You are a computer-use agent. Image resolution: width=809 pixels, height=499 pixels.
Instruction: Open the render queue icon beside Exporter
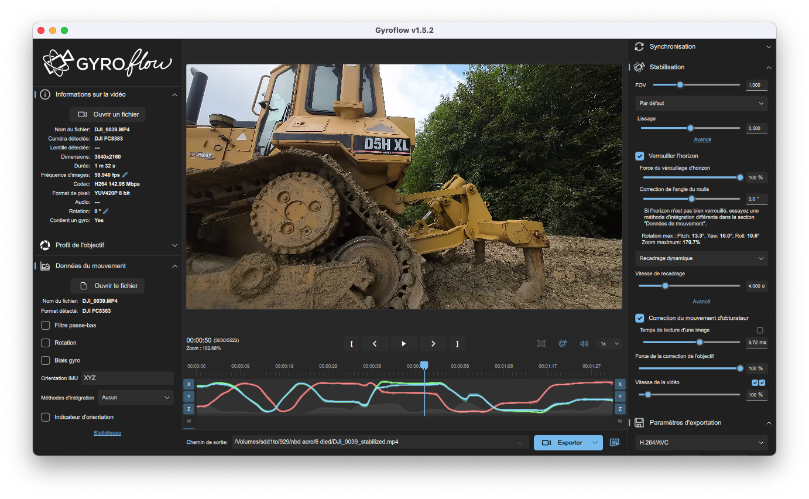click(x=615, y=443)
